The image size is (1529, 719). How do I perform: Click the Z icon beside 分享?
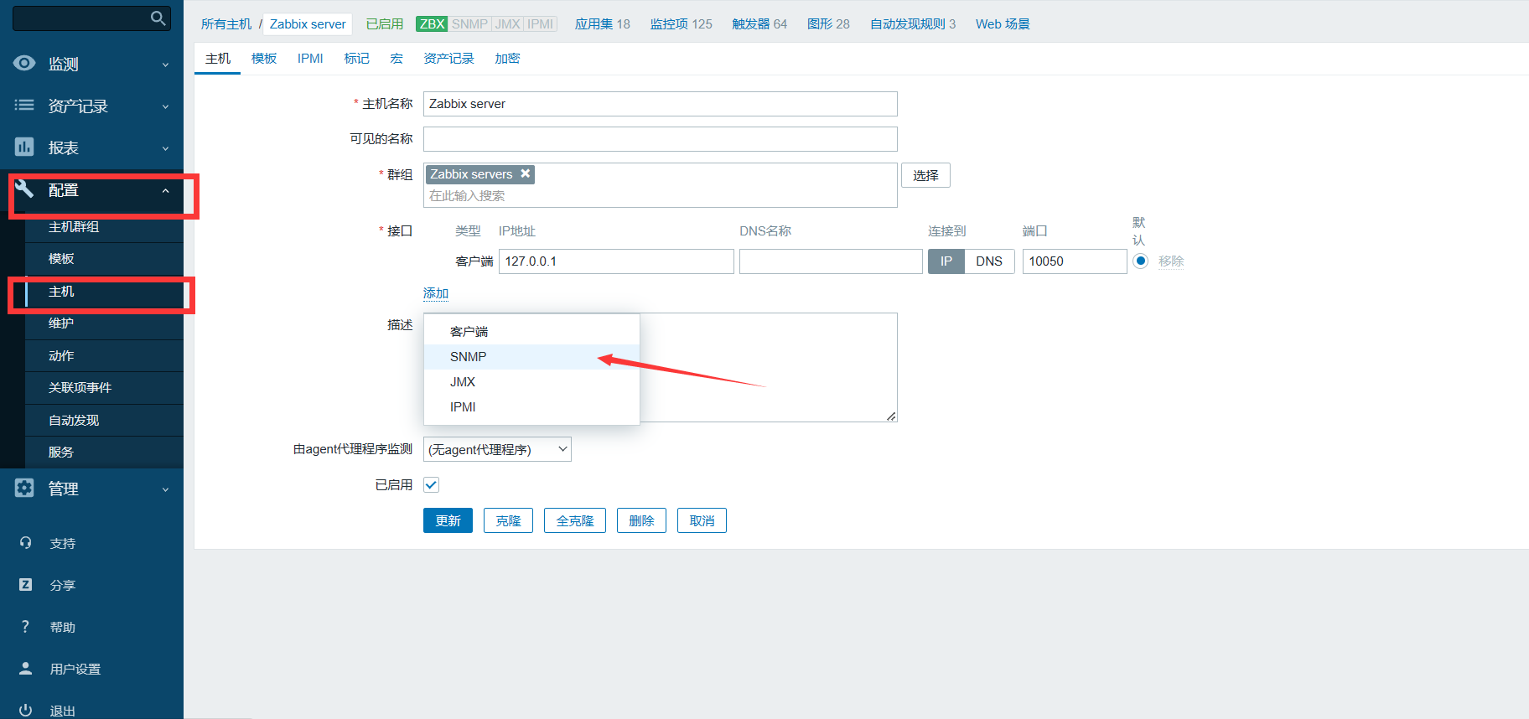point(25,584)
